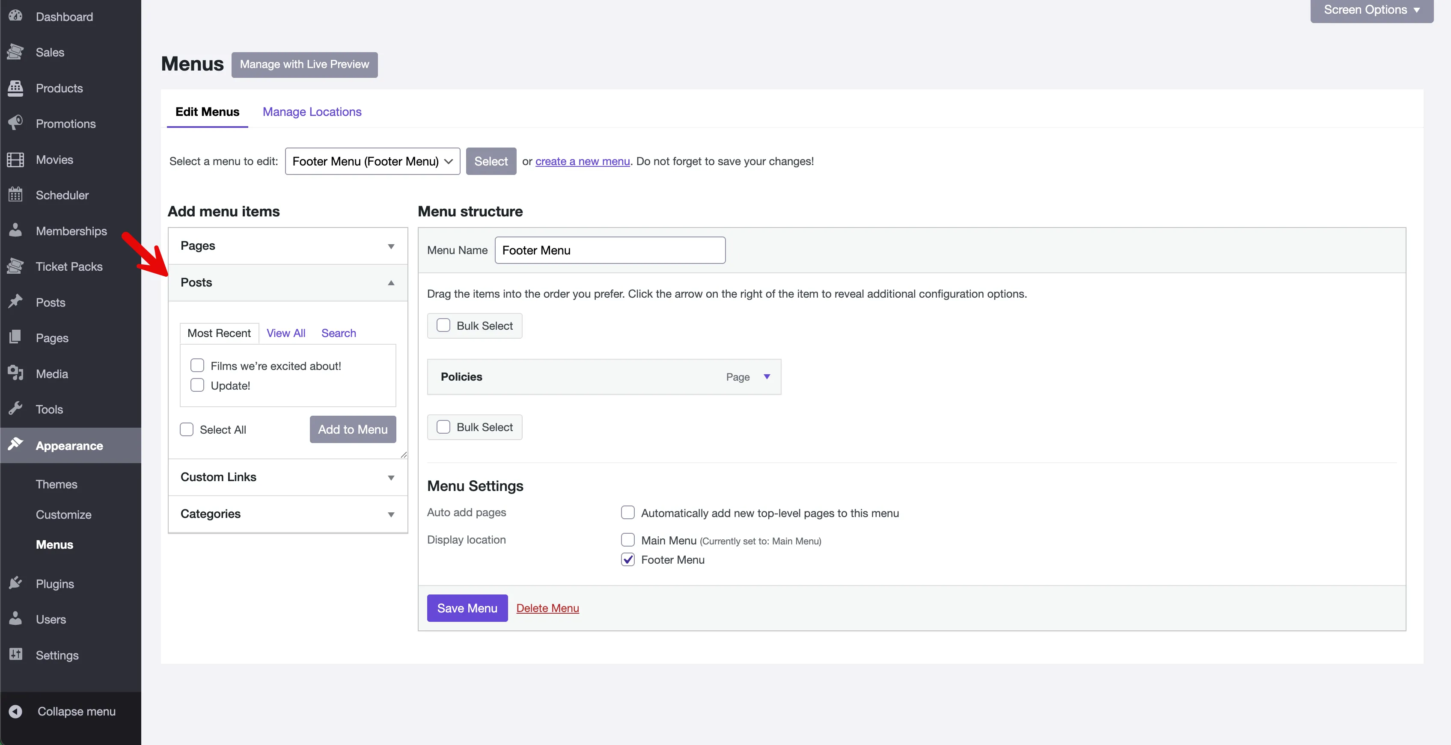Open Themes under Appearance
Screen dimensions: 1451x745
56,485
